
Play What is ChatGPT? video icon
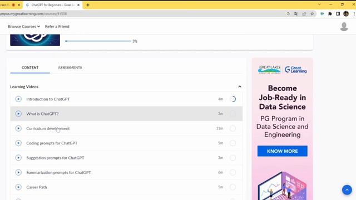[18, 113]
